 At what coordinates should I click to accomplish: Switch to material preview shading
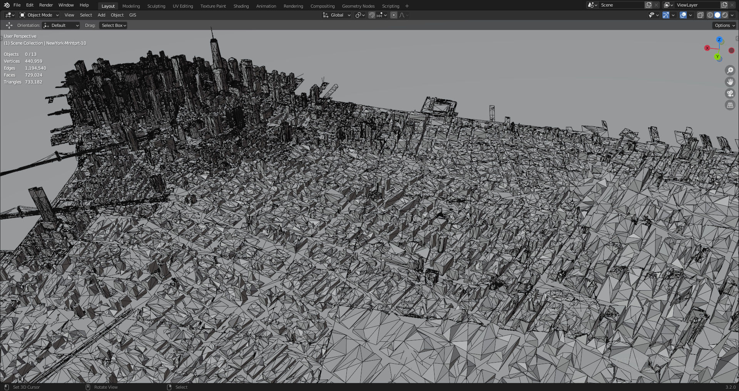[725, 15]
